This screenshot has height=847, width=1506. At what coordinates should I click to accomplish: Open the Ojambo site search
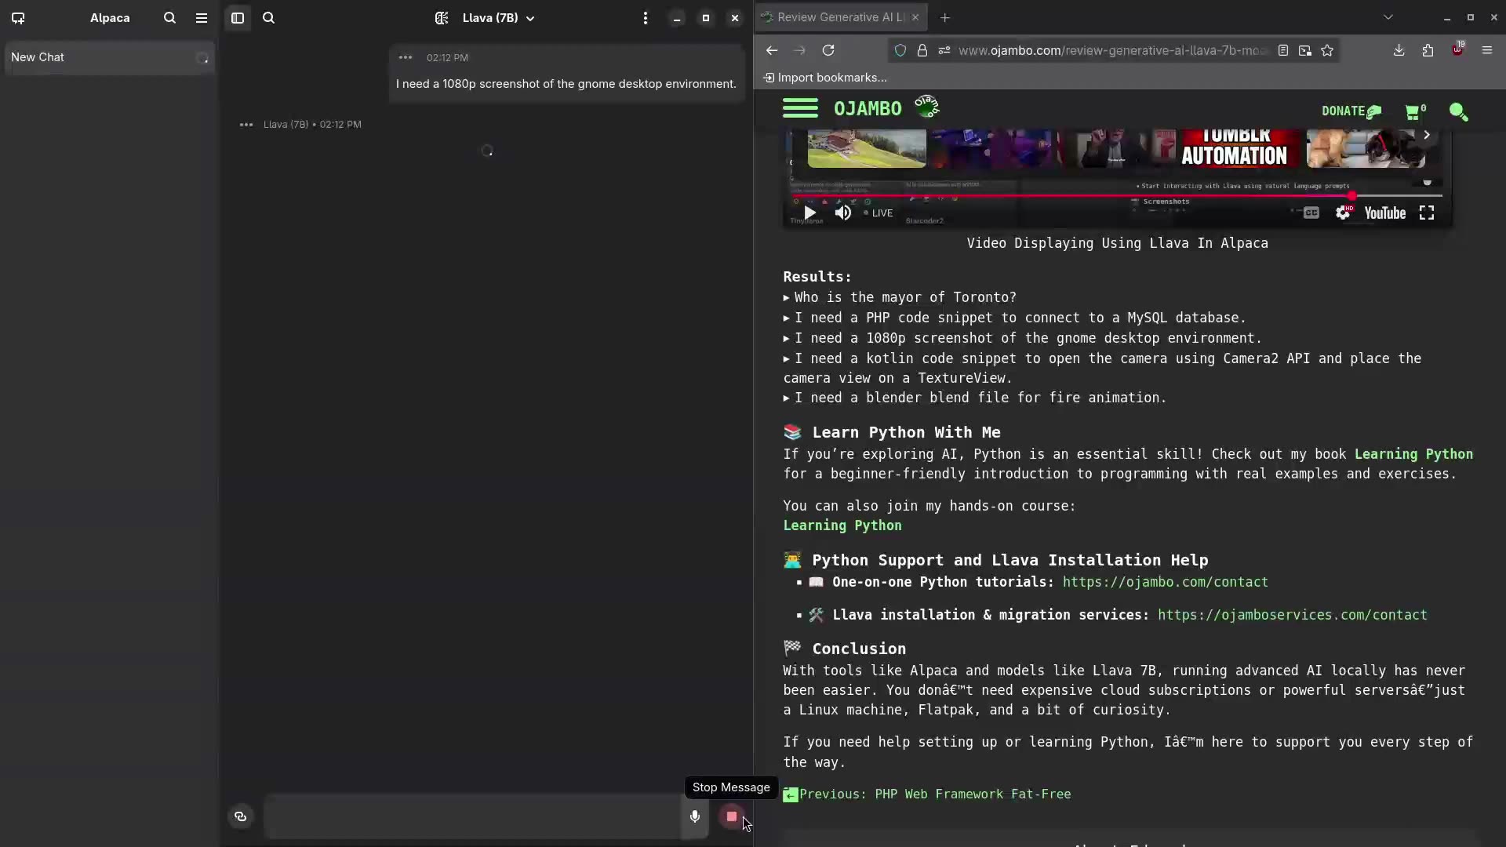tap(1459, 112)
